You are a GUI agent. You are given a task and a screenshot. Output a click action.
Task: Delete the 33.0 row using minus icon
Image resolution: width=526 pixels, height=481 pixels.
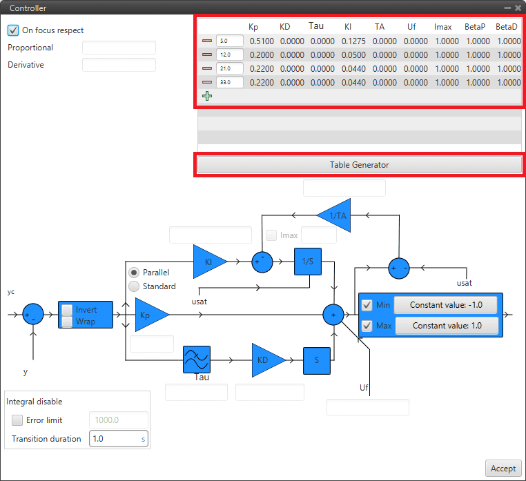click(206, 82)
